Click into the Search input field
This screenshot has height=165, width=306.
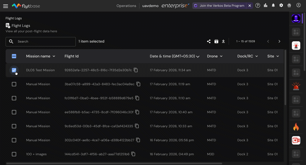[x=44, y=41]
